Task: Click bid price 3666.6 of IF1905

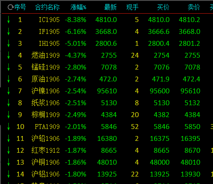Action: coord(159,32)
